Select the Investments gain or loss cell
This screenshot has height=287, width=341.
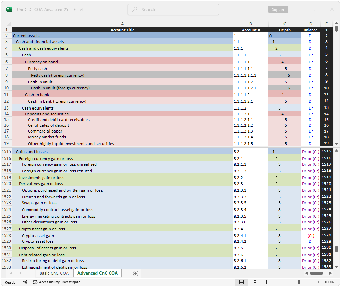[122, 178]
